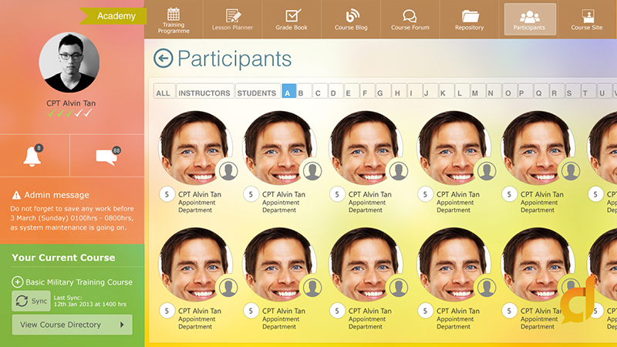Select the Participants tab in top bar

point(530,19)
